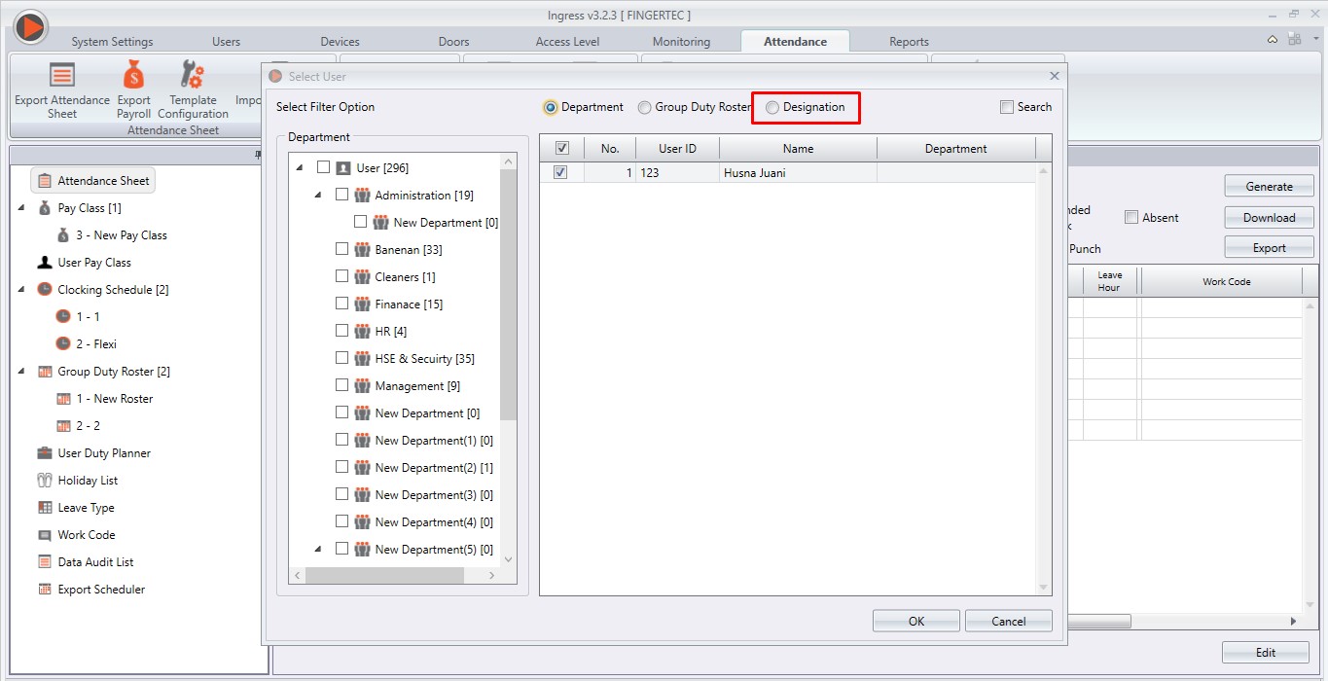
Task: Check the Finanace [15] department checkbox
Action: coord(341,304)
